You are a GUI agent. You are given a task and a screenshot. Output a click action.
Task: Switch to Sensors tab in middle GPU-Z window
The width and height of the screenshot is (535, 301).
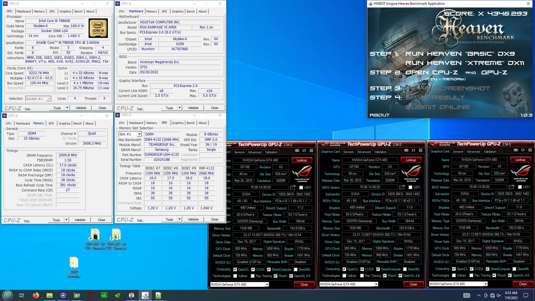(348, 152)
